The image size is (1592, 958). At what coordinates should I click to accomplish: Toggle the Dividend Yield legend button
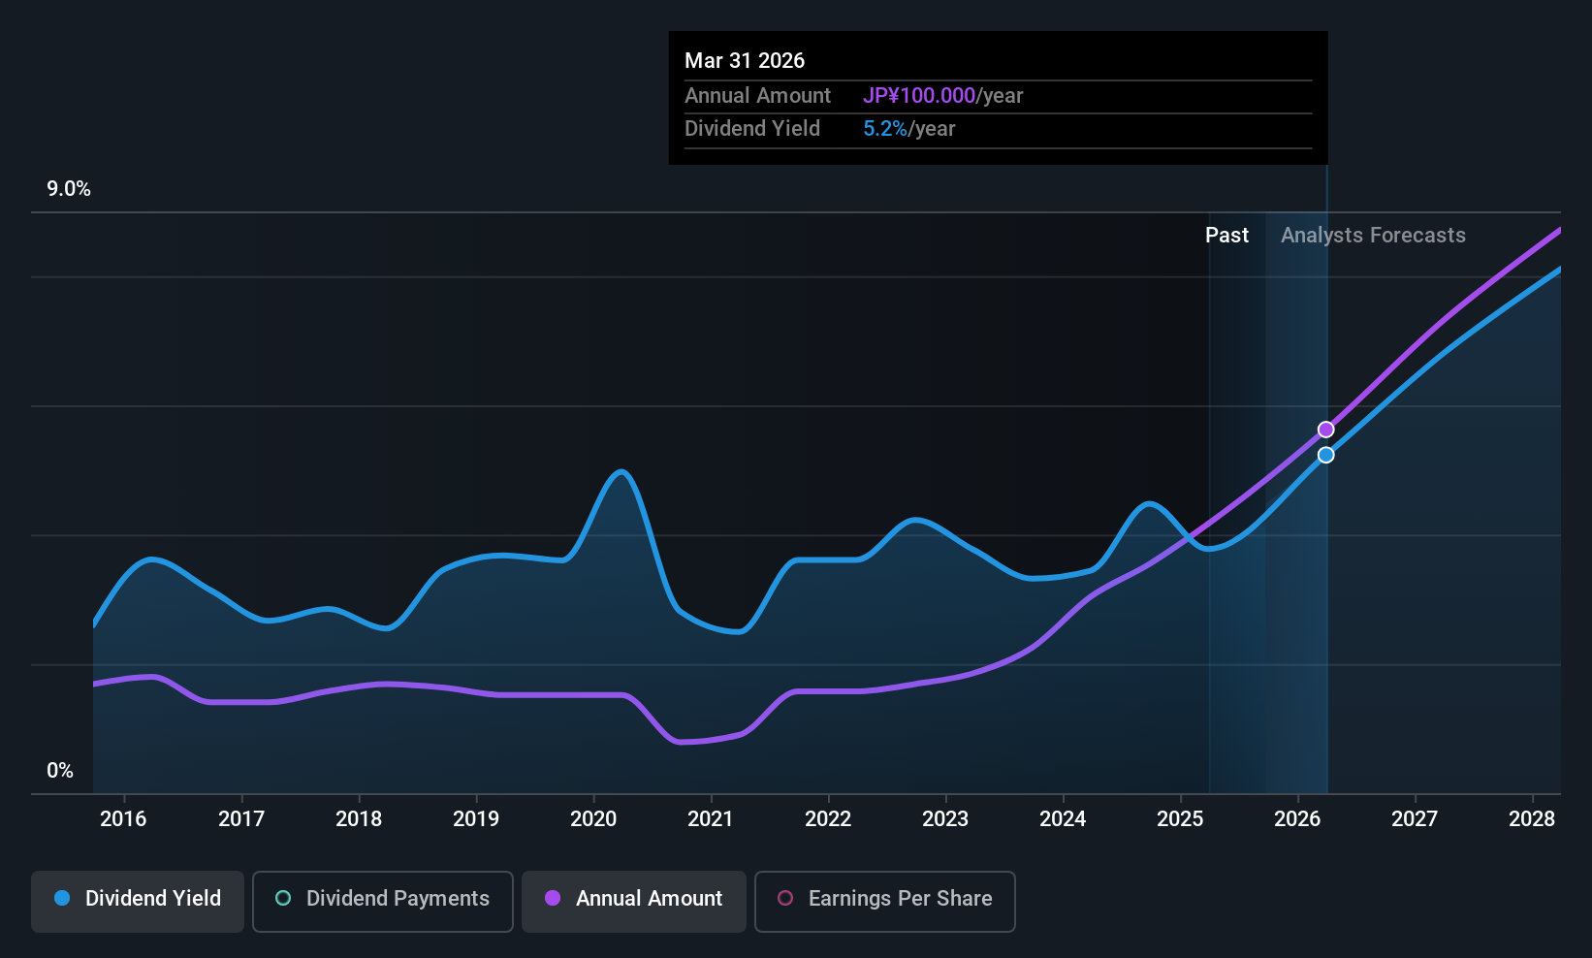[x=138, y=902]
